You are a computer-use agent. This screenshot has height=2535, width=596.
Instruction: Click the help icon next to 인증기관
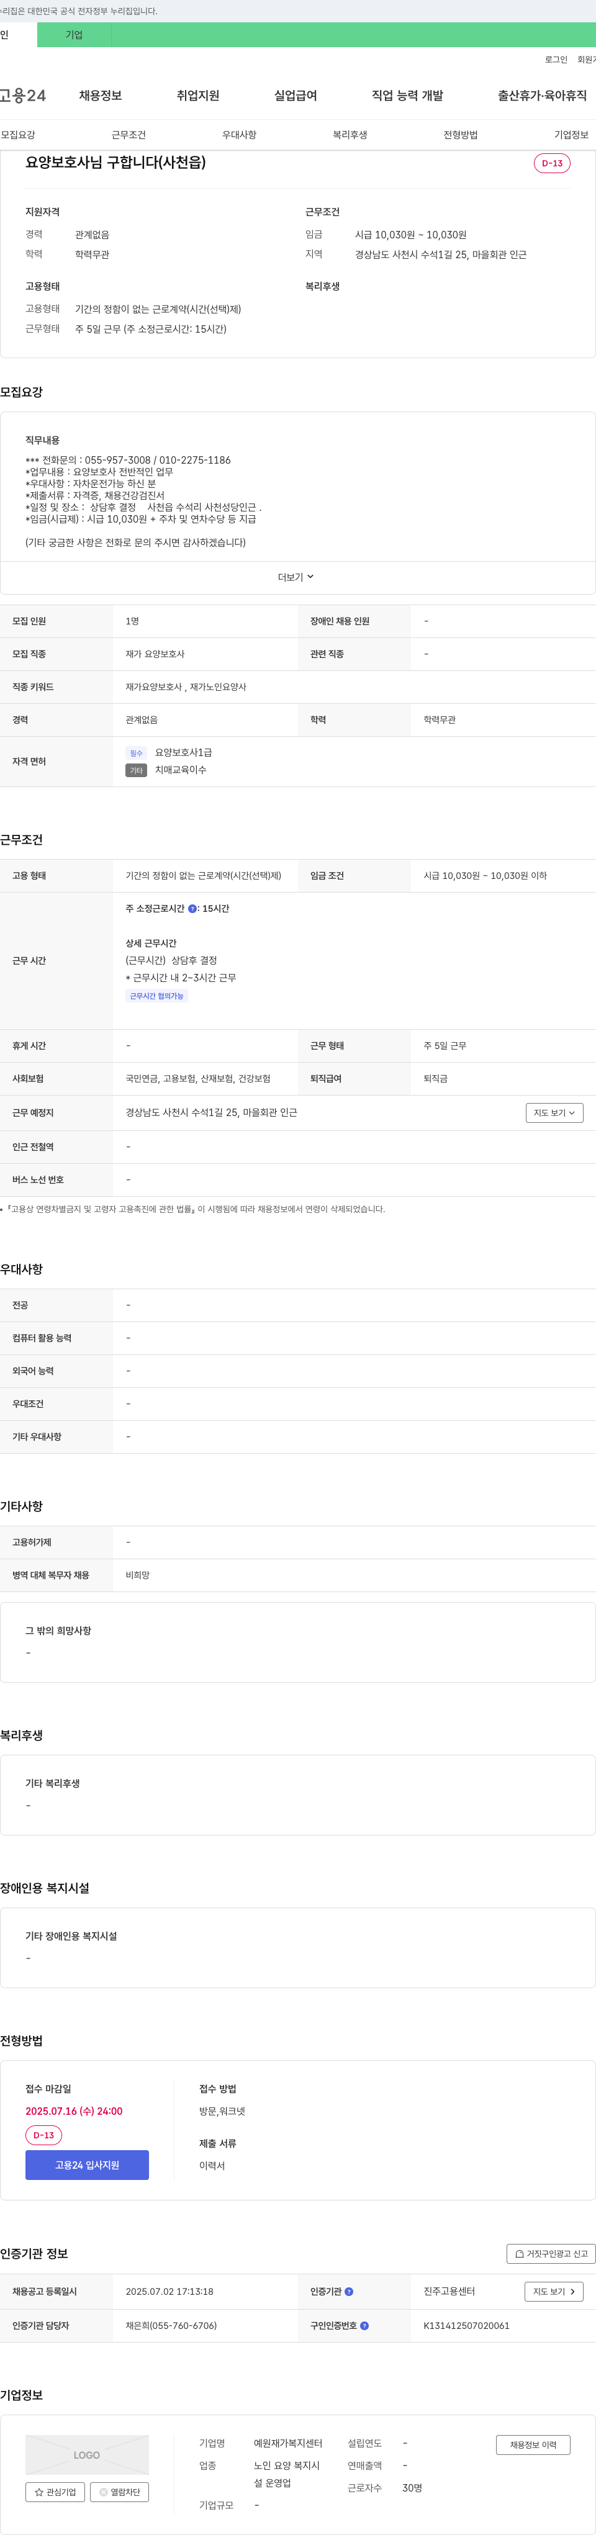pyautogui.click(x=349, y=2291)
